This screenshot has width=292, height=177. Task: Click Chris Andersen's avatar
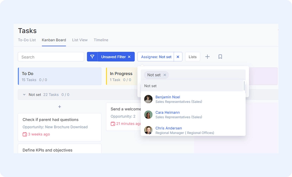[148, 130]
